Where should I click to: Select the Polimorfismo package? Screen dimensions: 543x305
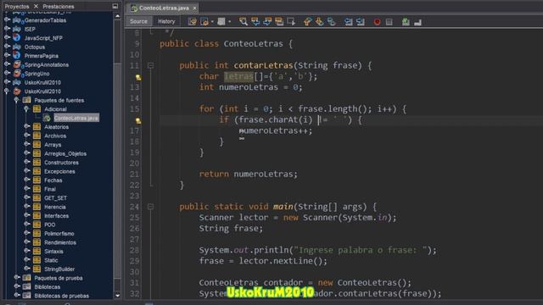(x=59, y=234)
